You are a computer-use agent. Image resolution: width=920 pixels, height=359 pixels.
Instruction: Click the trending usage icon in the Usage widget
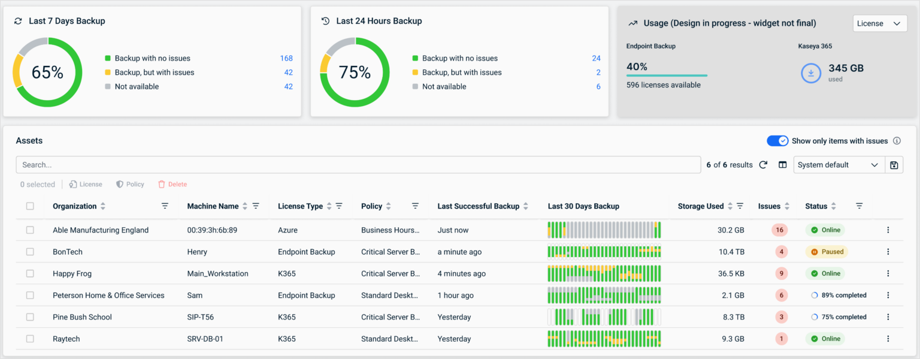(632, 23)
